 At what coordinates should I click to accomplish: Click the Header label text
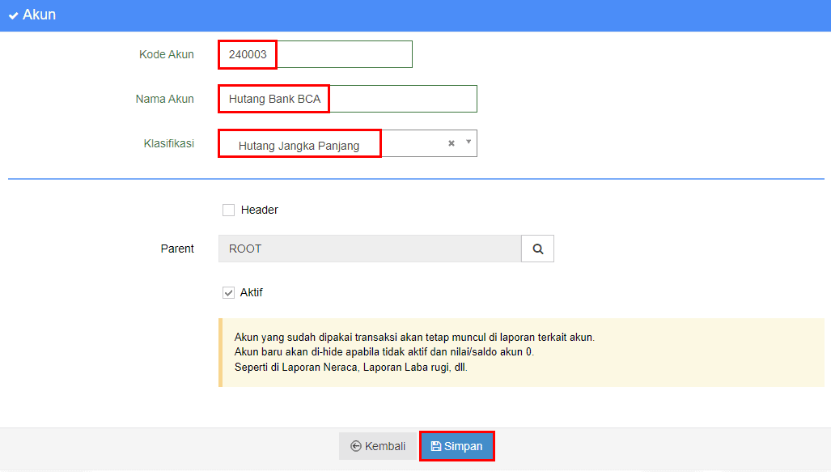[259, 210]
